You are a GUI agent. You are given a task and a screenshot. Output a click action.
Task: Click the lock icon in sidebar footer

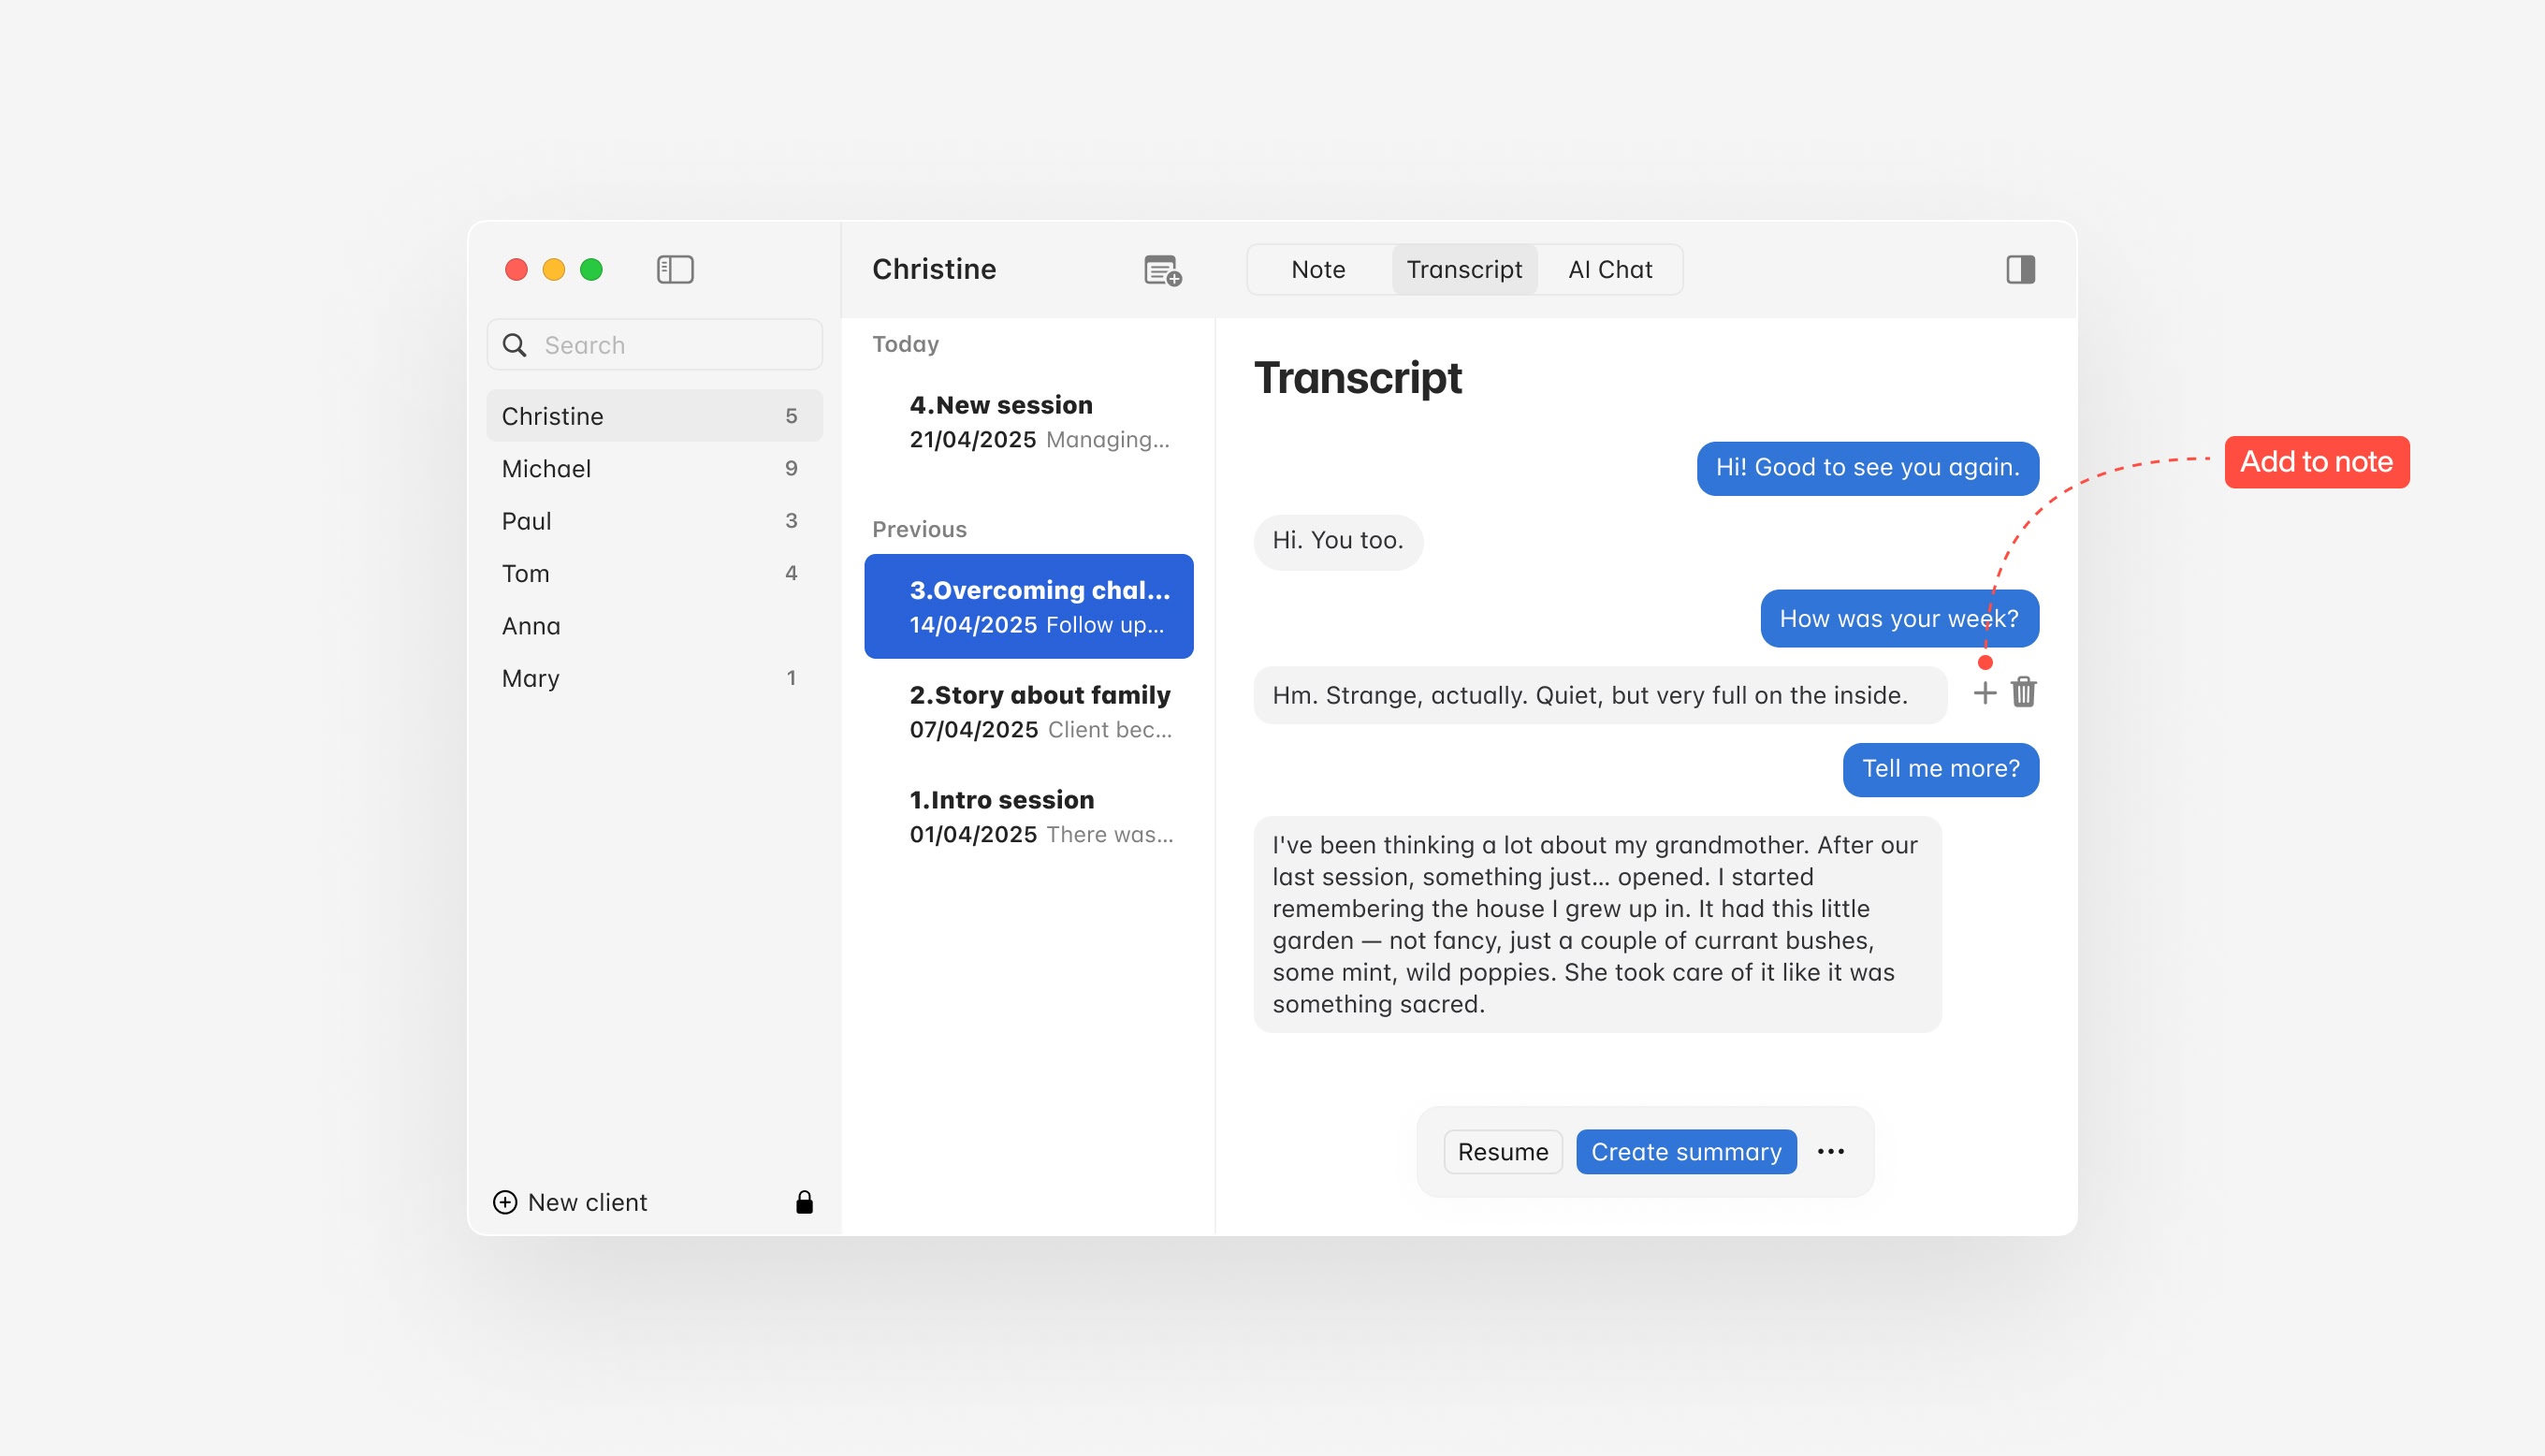point(804,1202)
